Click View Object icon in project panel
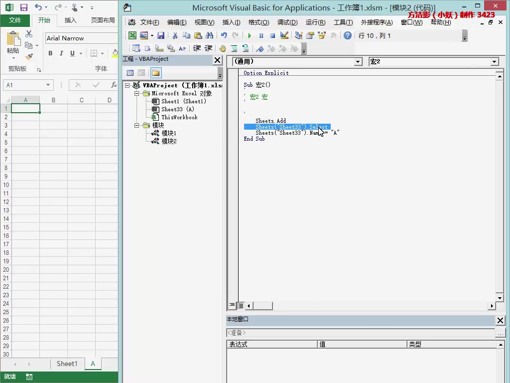Viewport: 510px width, 383px height. tap(141, 73)
